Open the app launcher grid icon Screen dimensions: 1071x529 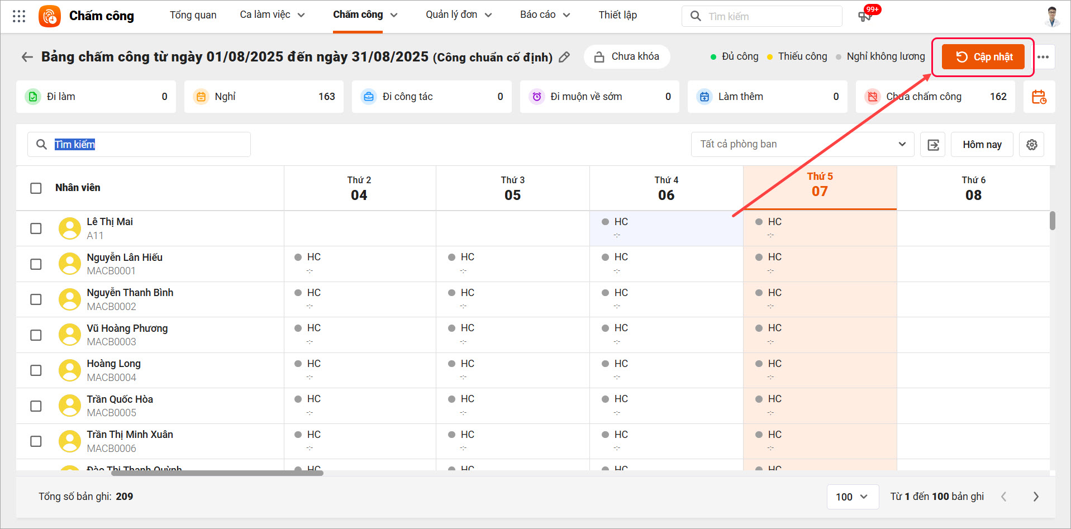click(19, 16)
